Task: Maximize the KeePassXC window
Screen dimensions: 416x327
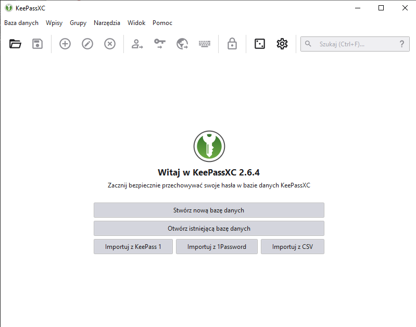Action: coord(381,8)
